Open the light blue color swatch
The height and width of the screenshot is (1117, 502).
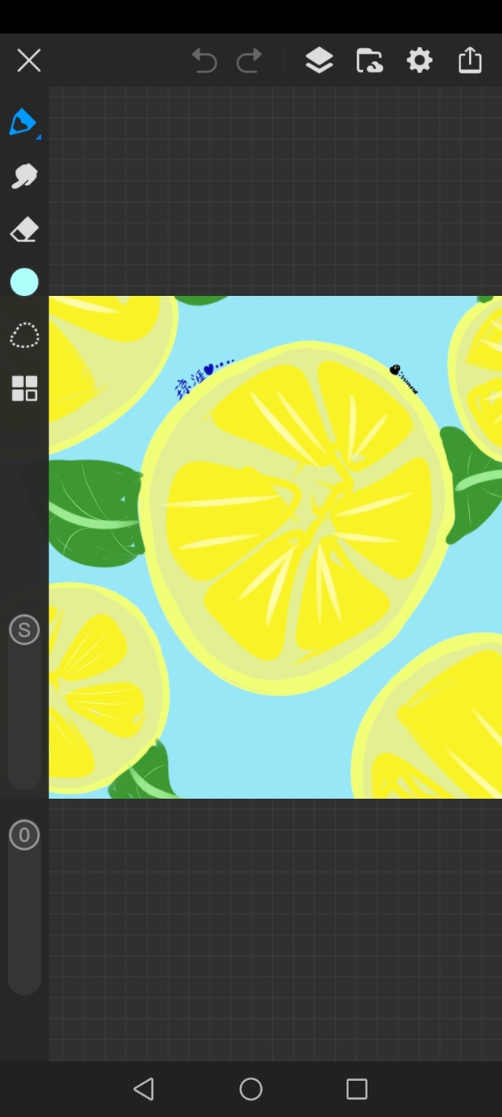click(24, 282)
